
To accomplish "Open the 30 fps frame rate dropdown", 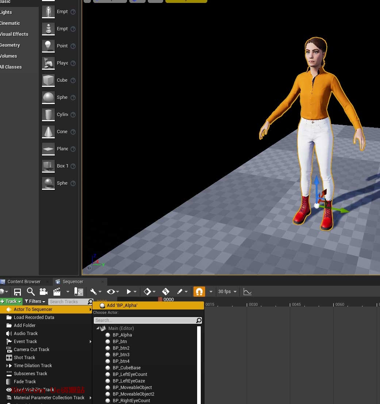I will 227,292.
